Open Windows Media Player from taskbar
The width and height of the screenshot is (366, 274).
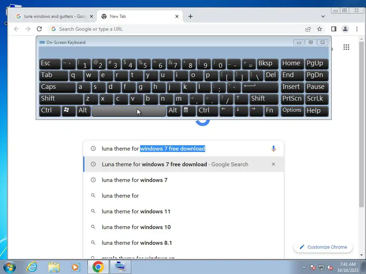(76, 267)
